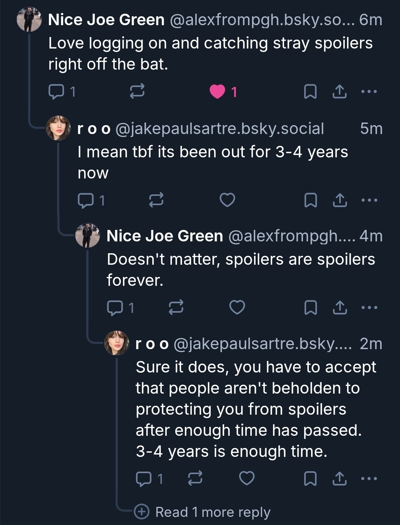Image resolution: width=400 pixels, height=525 pixels.
Task: Reply to "been out for 3-4 years" post
Action: coord(86,200)
